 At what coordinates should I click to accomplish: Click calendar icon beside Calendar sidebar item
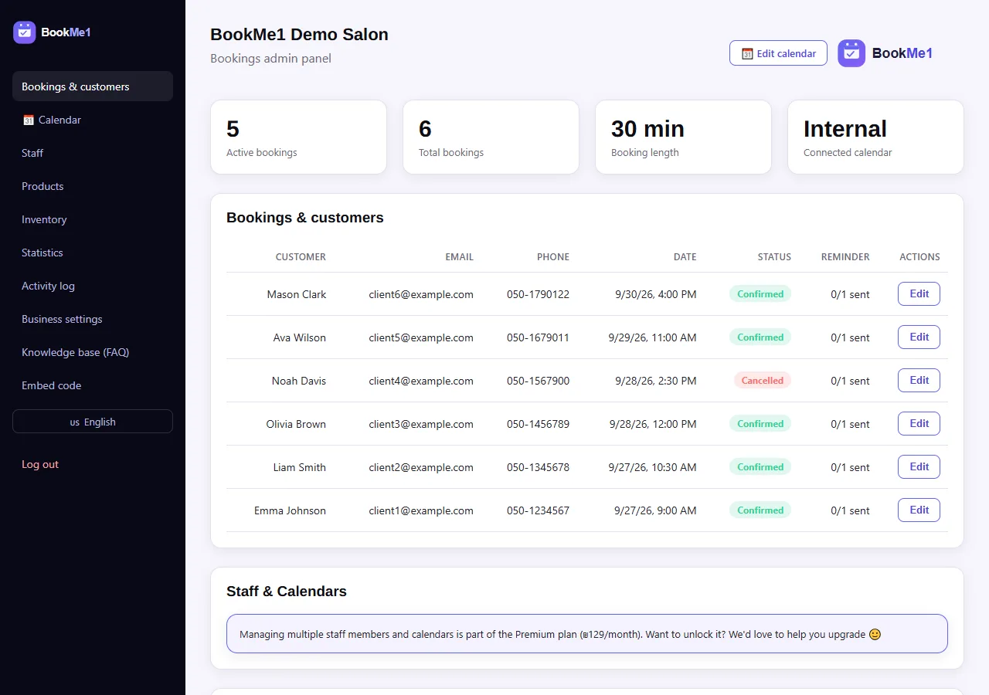[x=29, y=120]
